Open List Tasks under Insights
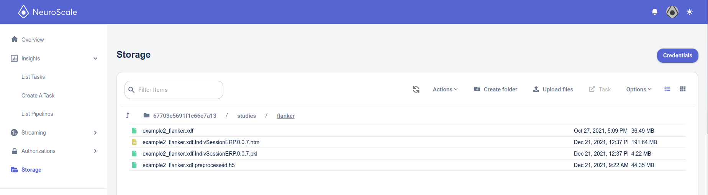This screenshot has height=195, width=708. coord(33,77)
